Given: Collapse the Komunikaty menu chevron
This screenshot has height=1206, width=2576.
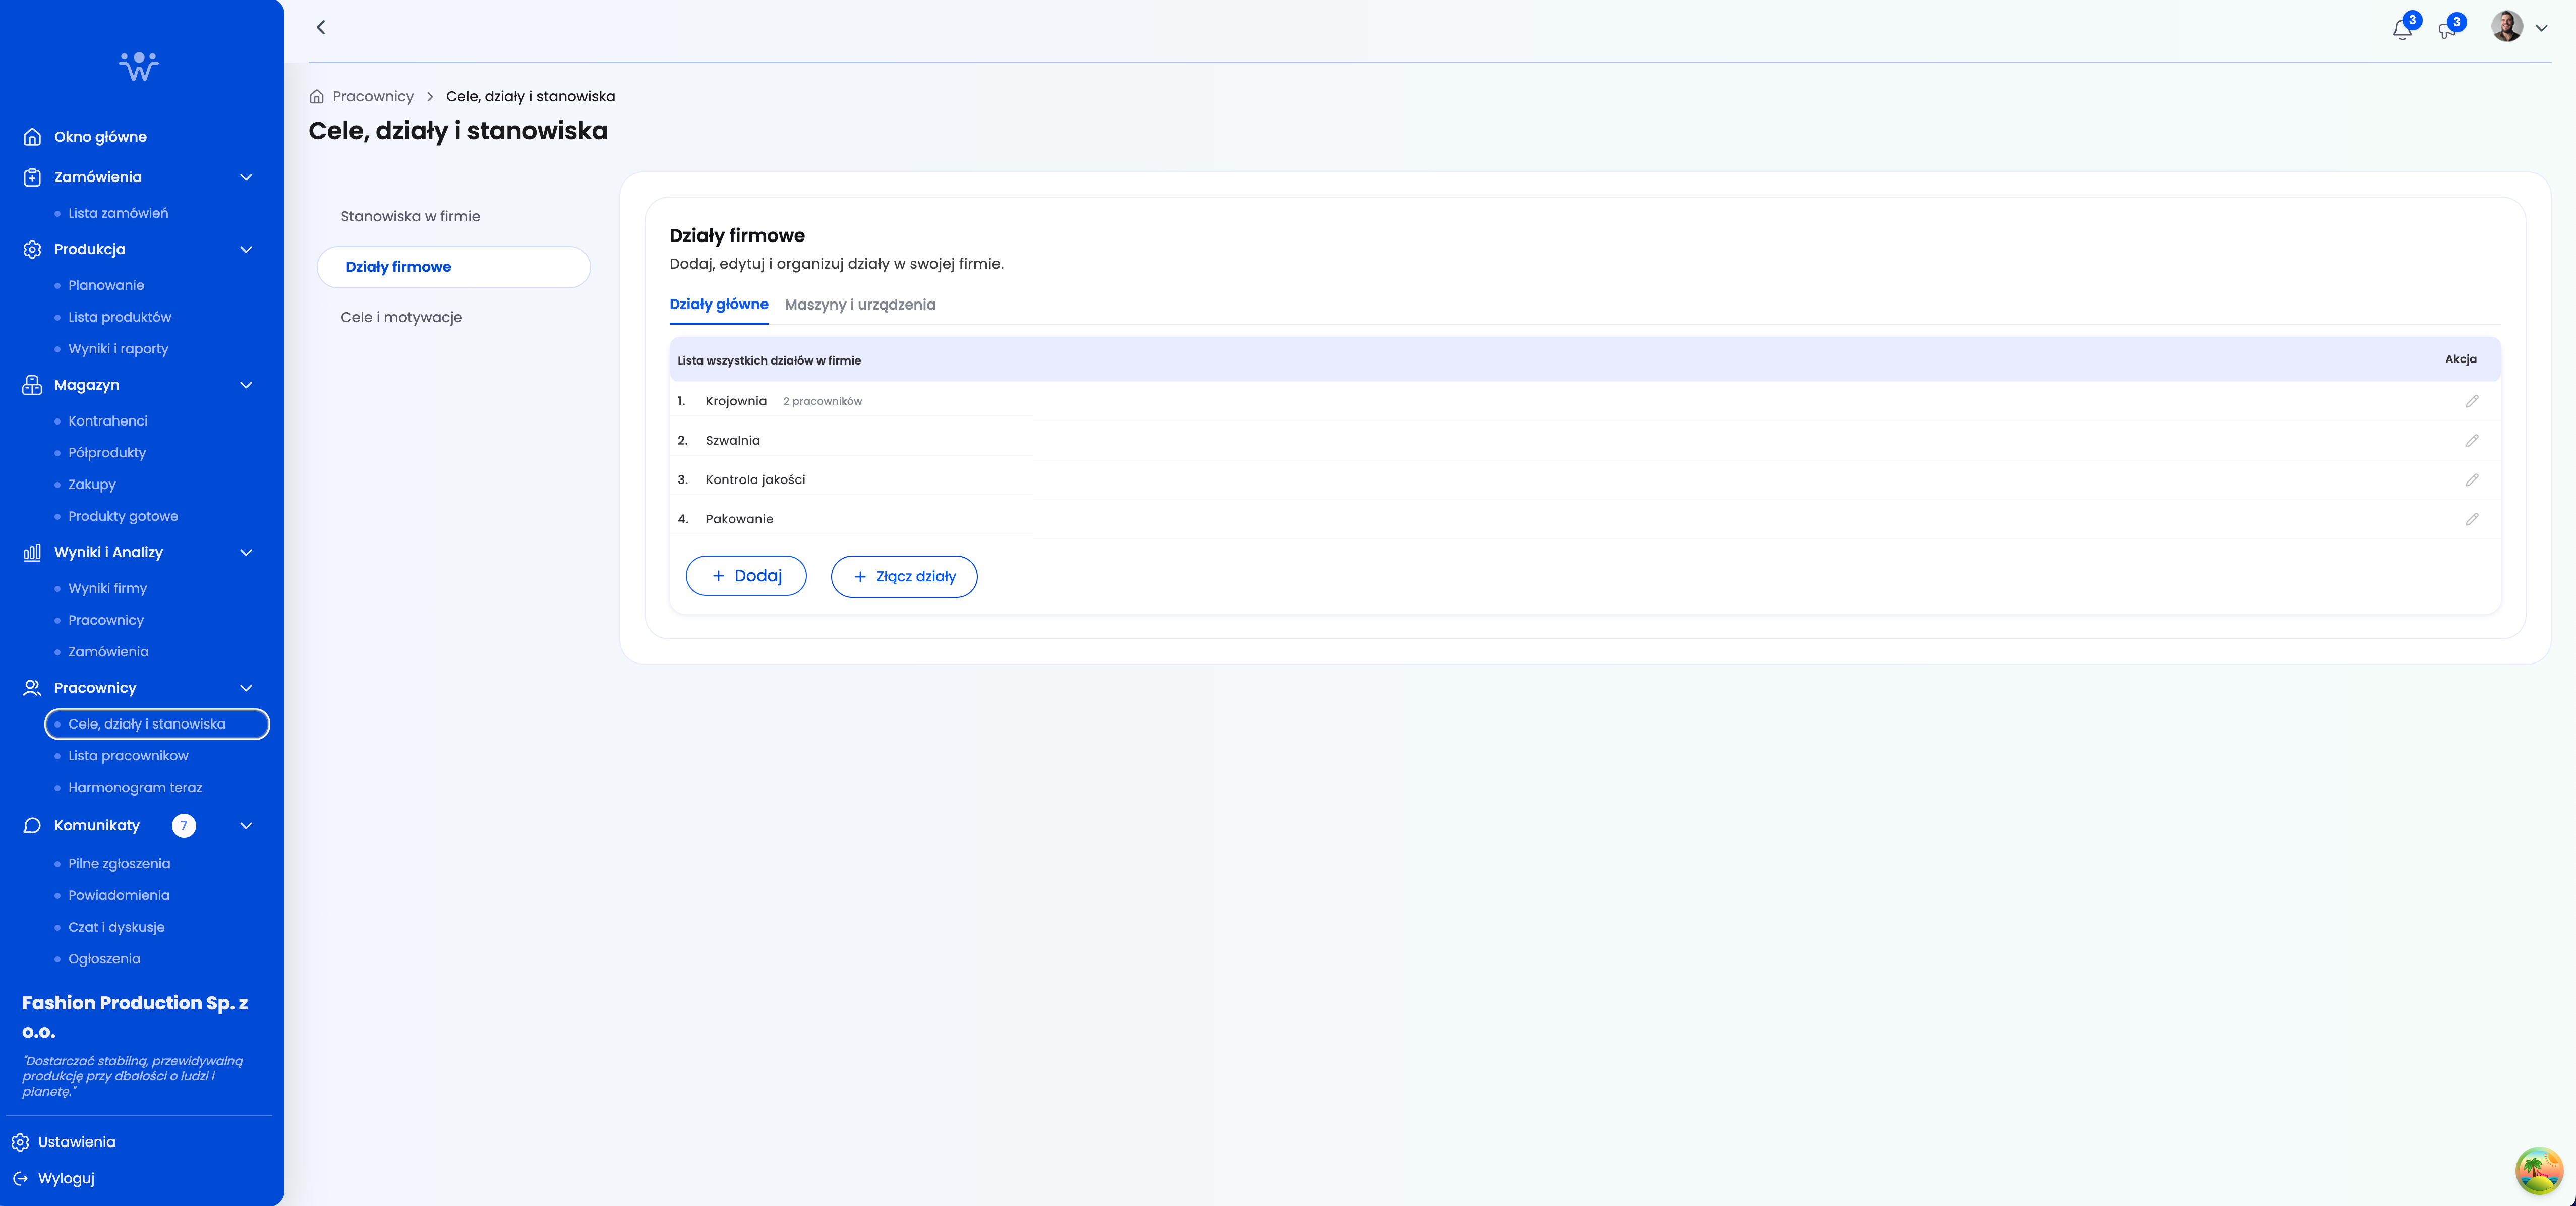Looking at the screenshot, I should coord(246,826).
